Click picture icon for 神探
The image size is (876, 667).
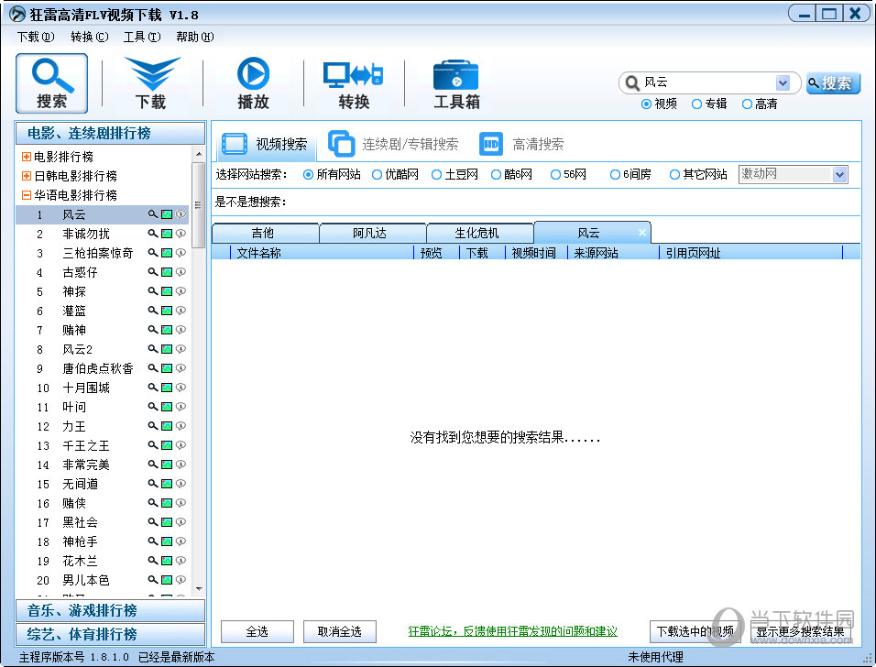pyautogui.click(x=167, y=291)
